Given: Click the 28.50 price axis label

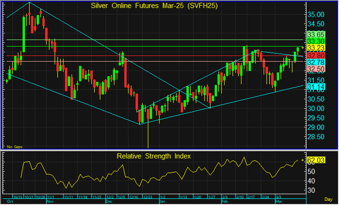Looking at the screenshot, I should (x=315, y=137).
